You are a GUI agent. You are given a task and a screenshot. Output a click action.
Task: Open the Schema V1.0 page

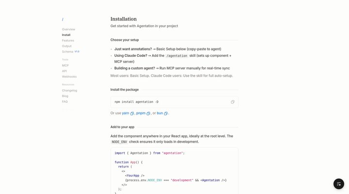click(71, 52)
